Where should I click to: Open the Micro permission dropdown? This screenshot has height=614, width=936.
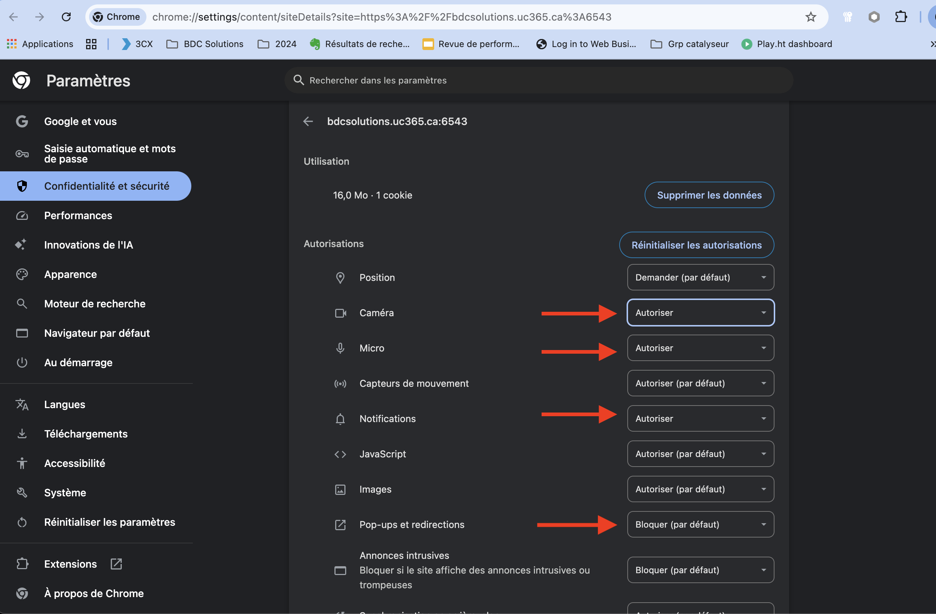tap(700, 348)
